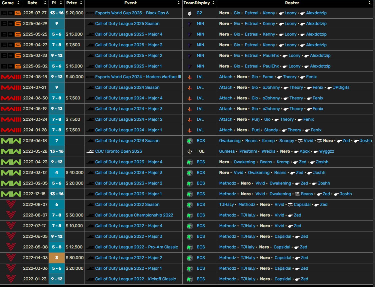Image resolution: width=375 pixels, height=287 pixels.
Task: Click the league icon before League Championship 2022
Action: [90, 215]
